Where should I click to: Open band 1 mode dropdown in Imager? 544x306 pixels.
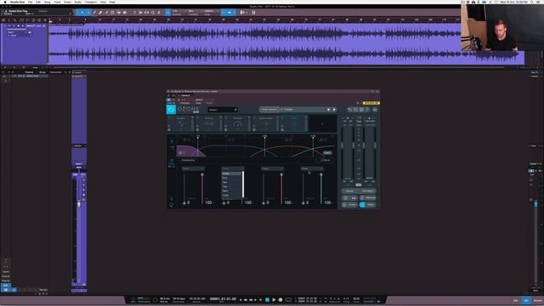[x=193, y=168]
